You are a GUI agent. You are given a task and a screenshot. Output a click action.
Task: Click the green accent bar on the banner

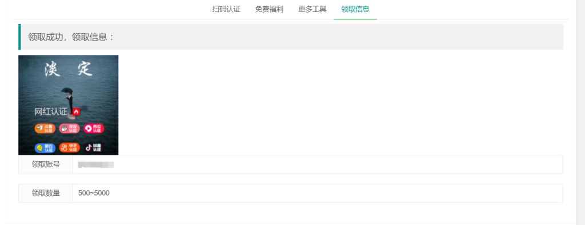point(19,37)
